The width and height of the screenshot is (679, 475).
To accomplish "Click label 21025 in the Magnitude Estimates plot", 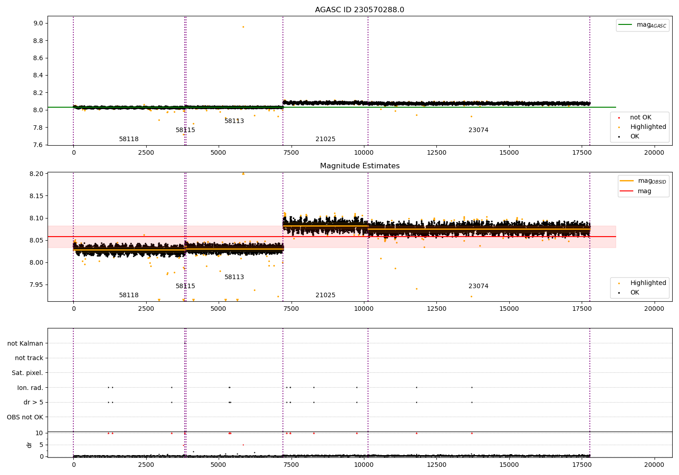I will 325,295.
